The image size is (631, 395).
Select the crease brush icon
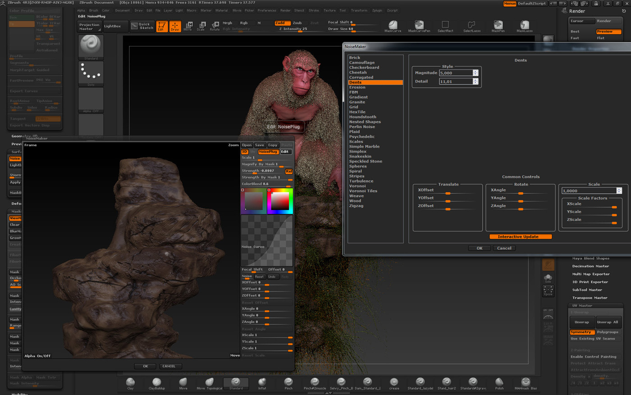(x=394, y=383)
